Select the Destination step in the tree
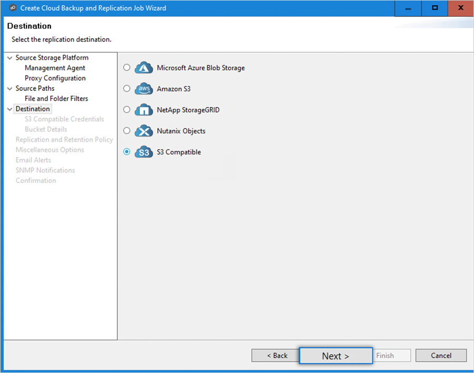This screenshot has height=373, width=474. [33, 109]
